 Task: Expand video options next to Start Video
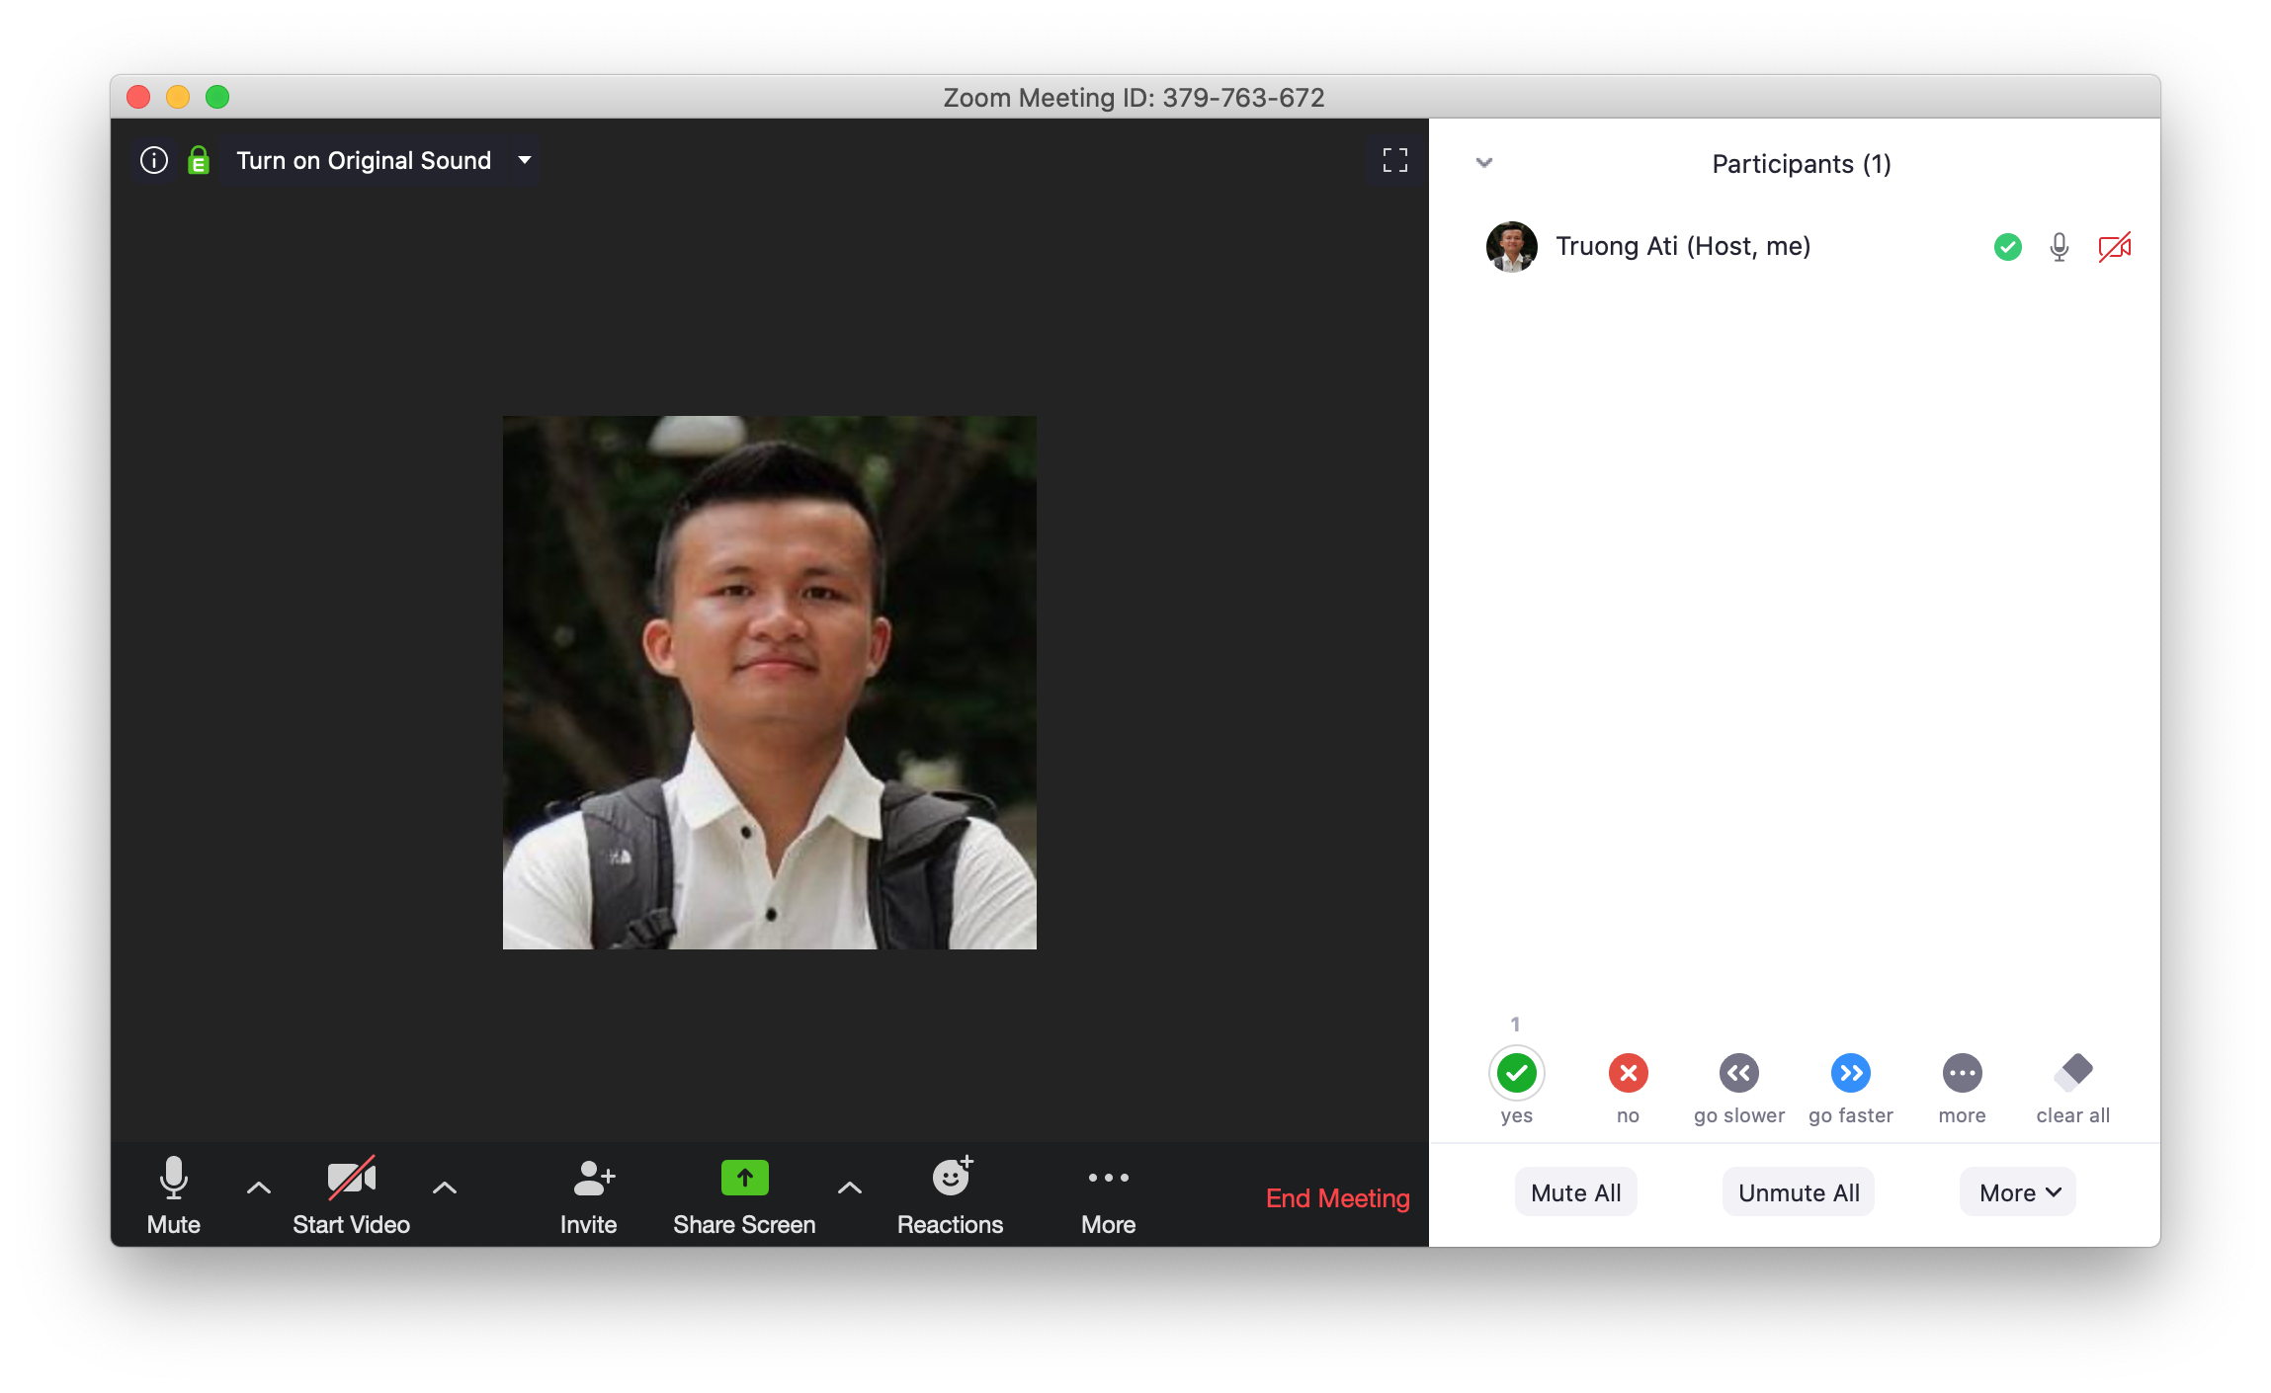445,1188
